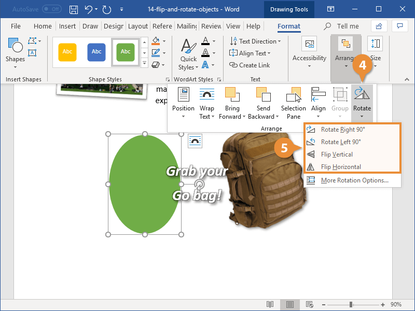This screenshot has height=311, width=415.
Task: Expand the Undo history dropdown arrow
Action: coord(96,9)
